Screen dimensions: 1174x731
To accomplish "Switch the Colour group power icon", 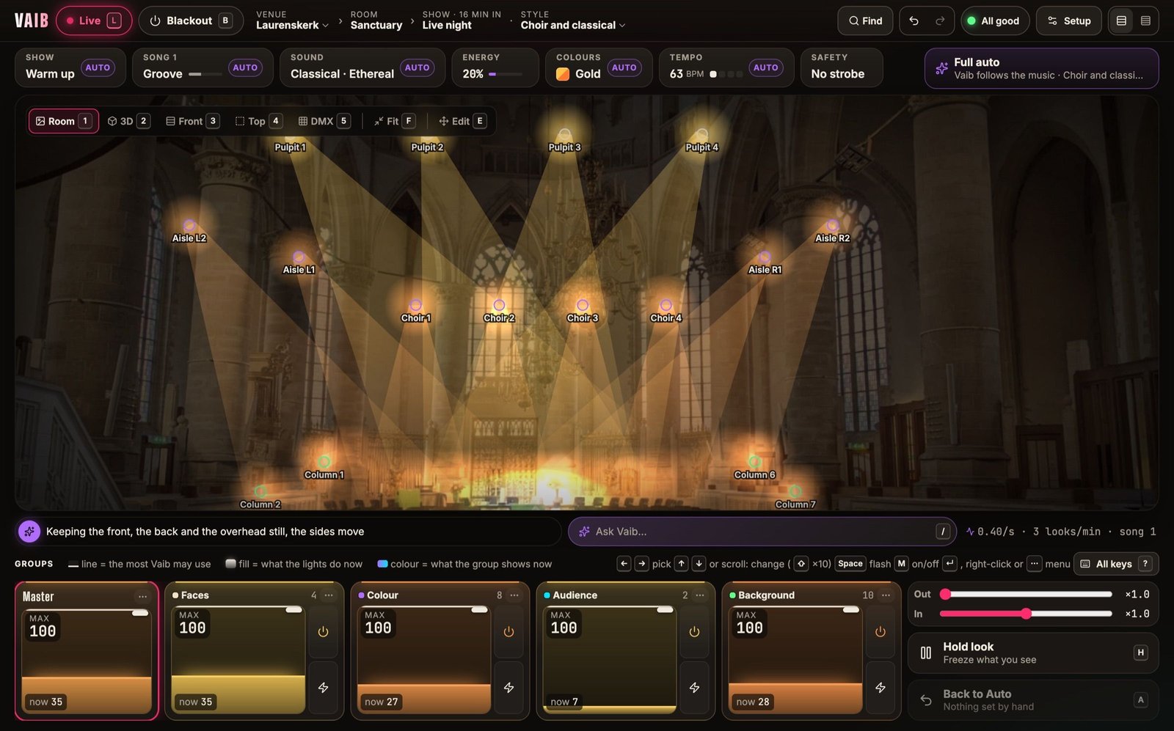I will pos(508,632).
